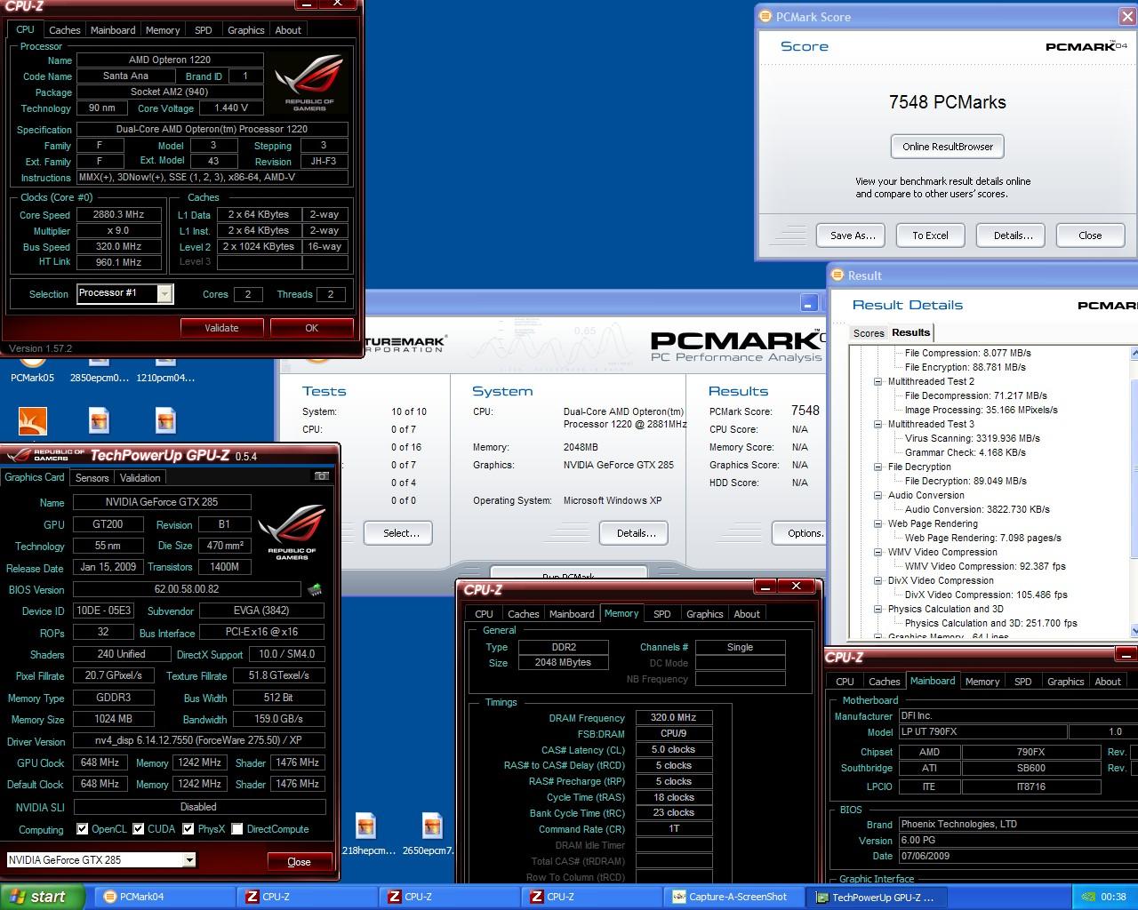Open the 218hepcm desktop image file
This screenshot has height=910, width=1138.
coord(366,826)
